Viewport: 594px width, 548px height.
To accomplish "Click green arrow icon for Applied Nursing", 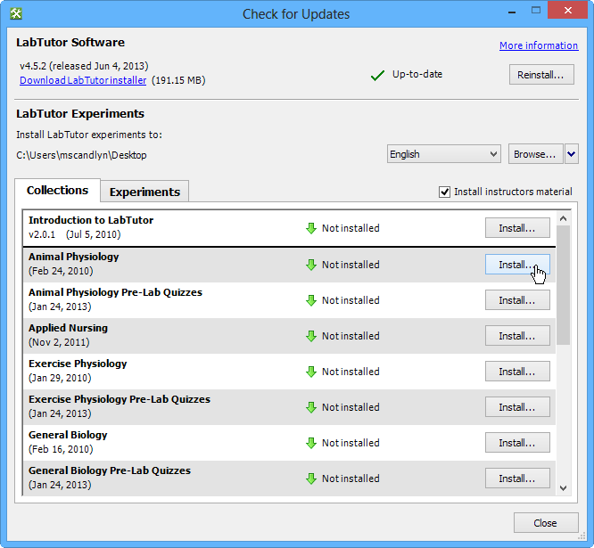I will (x=311, y=336).
